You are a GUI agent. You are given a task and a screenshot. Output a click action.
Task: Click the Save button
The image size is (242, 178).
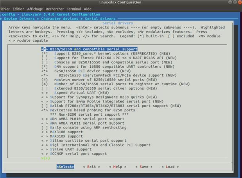(144, 167)
